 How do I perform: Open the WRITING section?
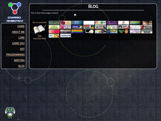coord(19,60)
